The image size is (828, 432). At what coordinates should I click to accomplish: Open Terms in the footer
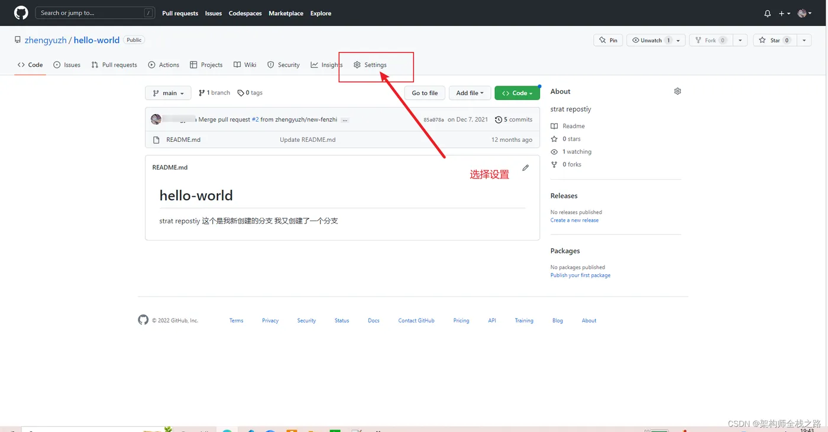(236, 320)
